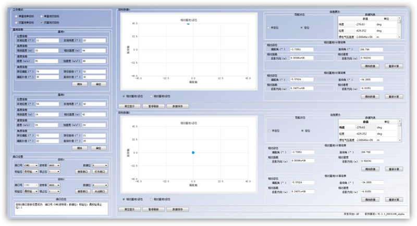
Task: Focus 基地1 加速度 field showing 66
Action: pyautogui.click(x=94, y=61)
